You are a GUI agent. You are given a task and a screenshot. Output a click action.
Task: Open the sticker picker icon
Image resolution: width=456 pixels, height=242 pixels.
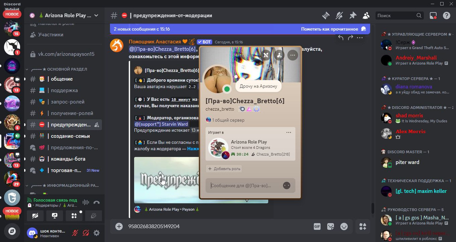[x=331, y=226]
